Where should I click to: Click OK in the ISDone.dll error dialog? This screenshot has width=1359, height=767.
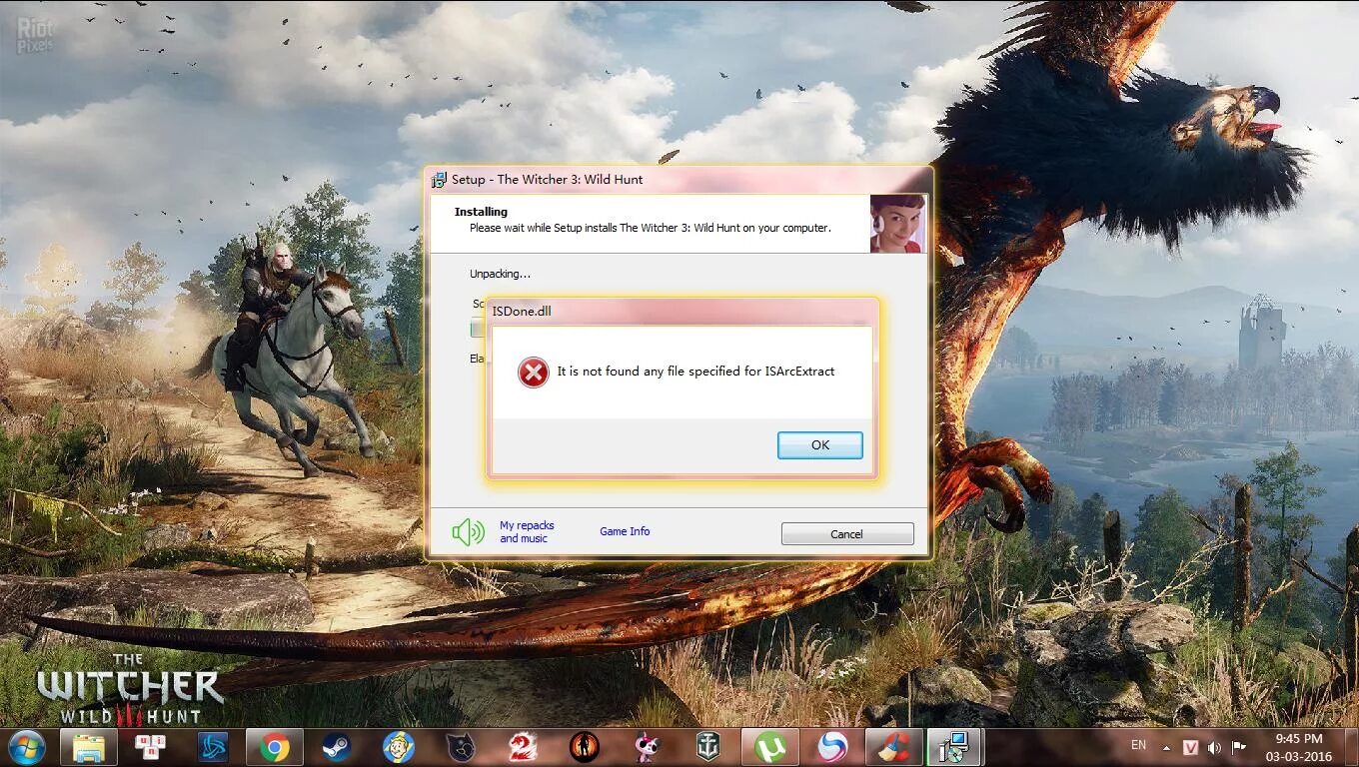tap(819, 445)
